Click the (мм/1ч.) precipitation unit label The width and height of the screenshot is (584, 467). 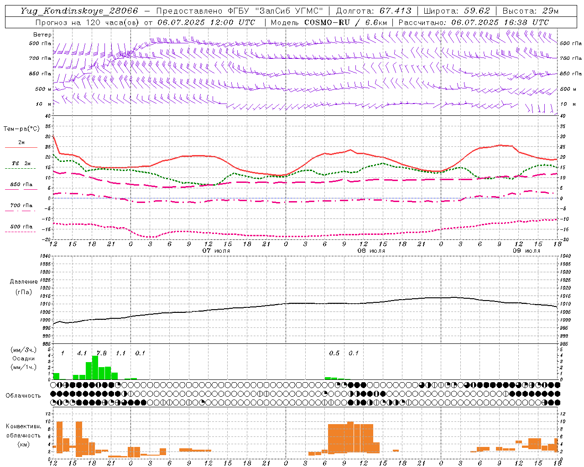coord(23,367)
